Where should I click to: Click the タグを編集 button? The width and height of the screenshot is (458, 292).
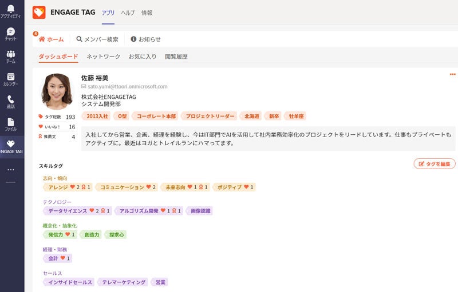tap(435, 164)
